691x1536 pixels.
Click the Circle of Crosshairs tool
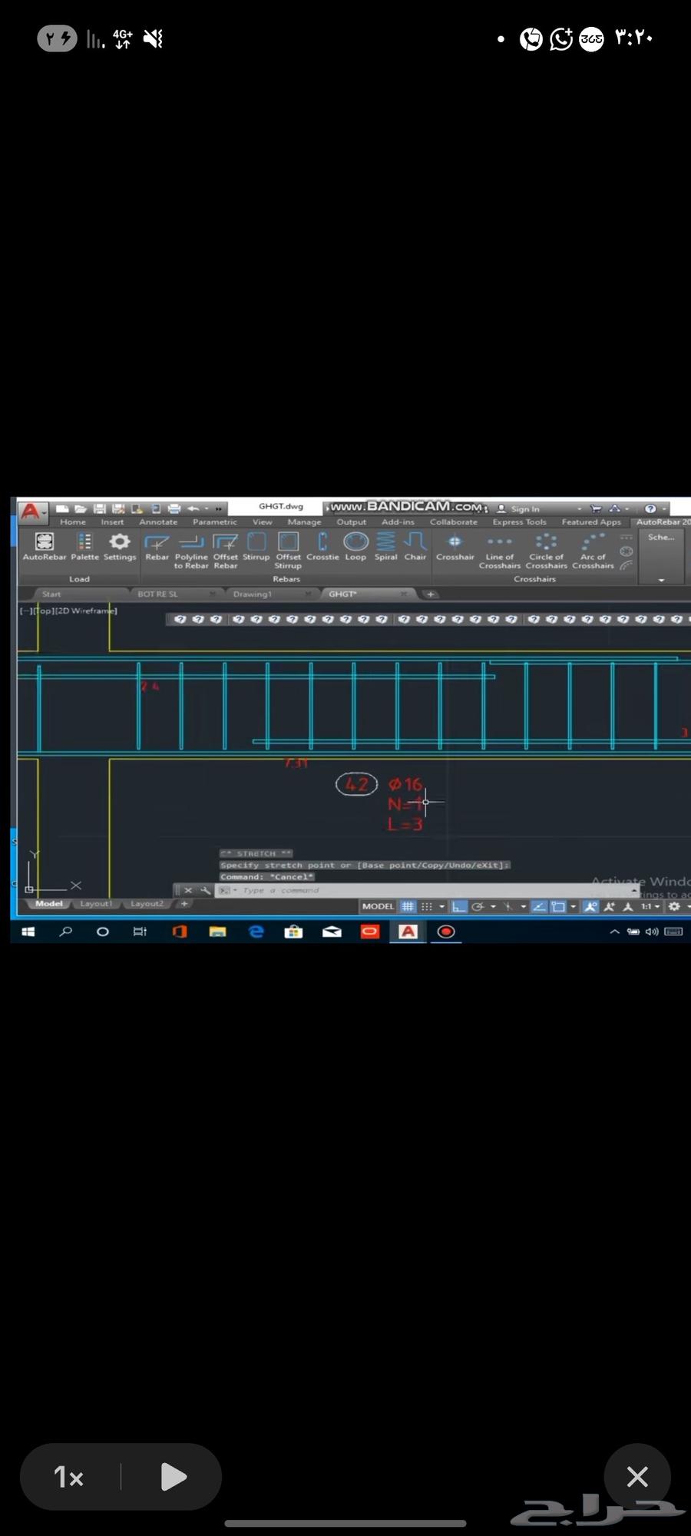coord(546,548)
